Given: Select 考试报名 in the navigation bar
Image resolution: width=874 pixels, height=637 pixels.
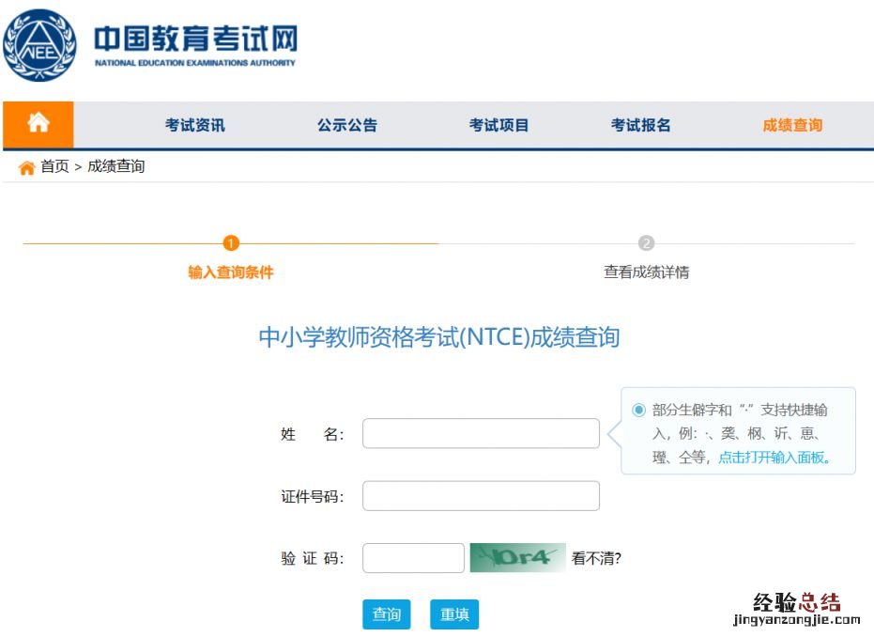Looking at the screenshot, I should click(641, 125).
